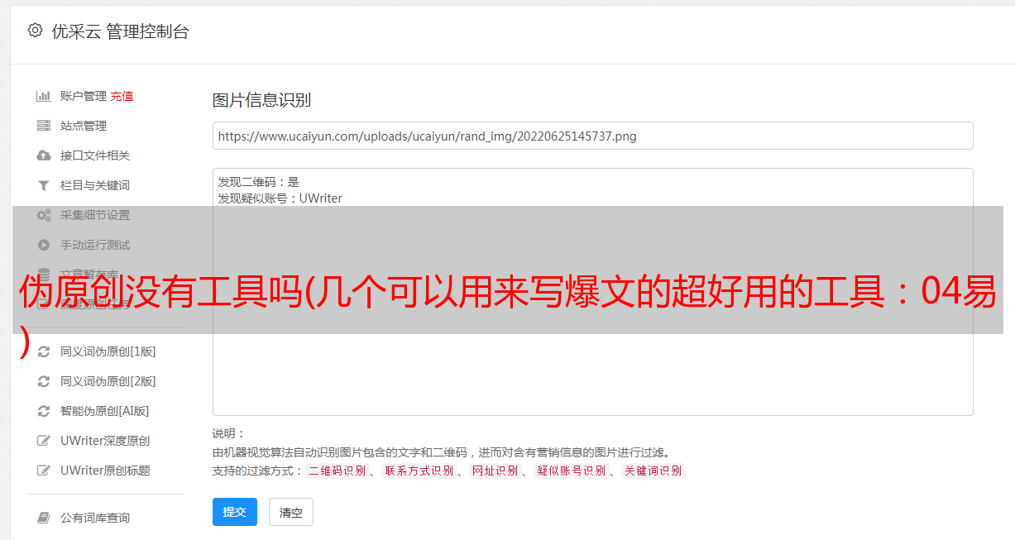The width and height of the screenshot is (1015, 540).
Task: Go to UWriter原创标题 page
Action: click(105, 471)
